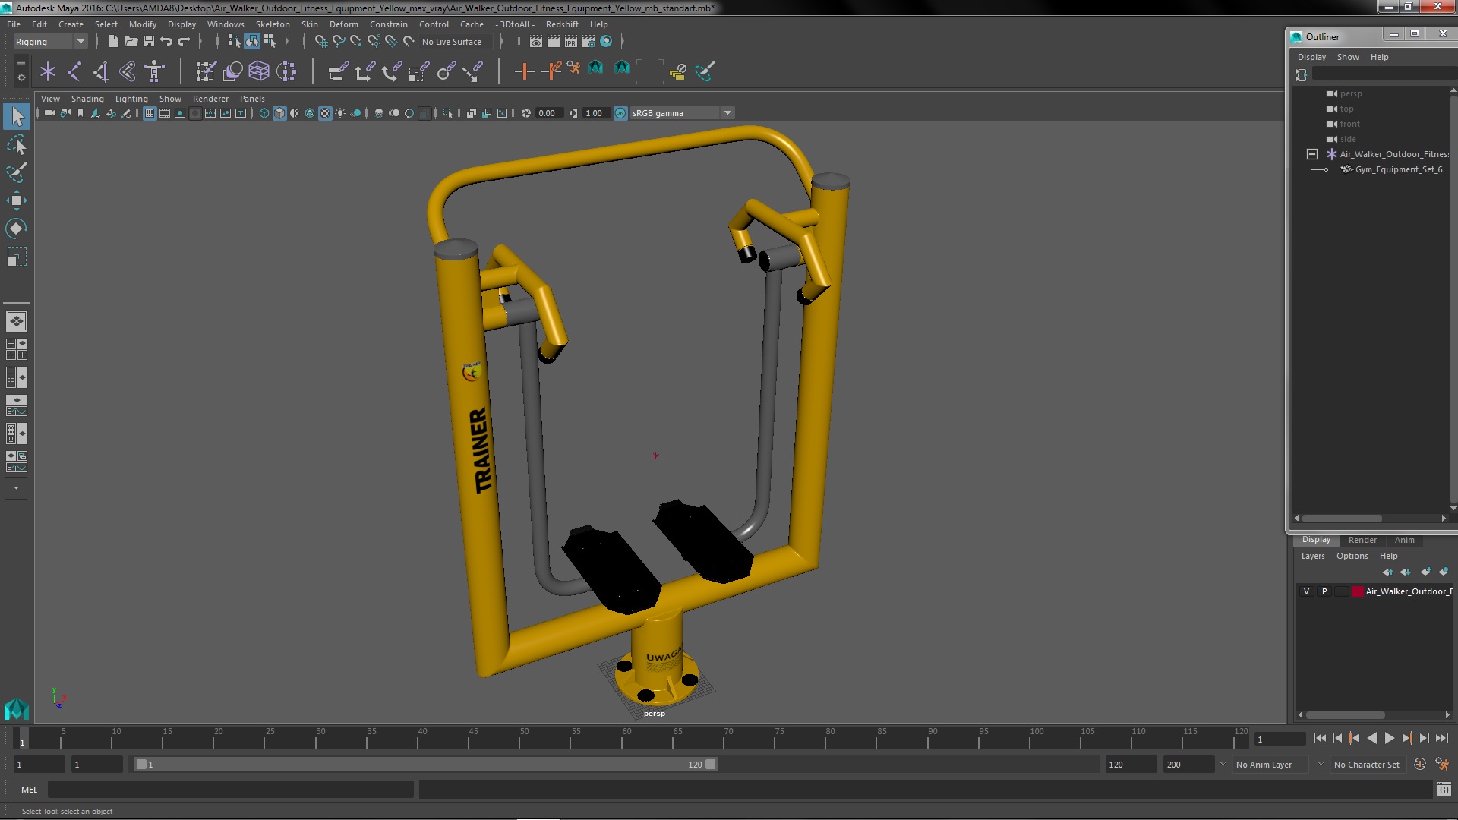Image resolution: width=1458 pixels, height=820 pixels.
Task: Click the Parent Constraint shelf icon
Action: click(x=339, y=71)
